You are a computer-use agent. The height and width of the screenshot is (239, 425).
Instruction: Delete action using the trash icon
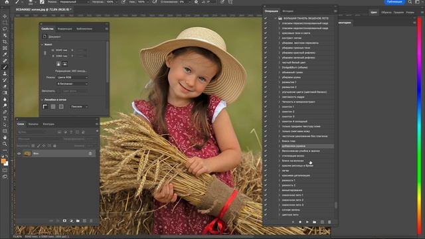pyautogui.click(x=329, y=222)
